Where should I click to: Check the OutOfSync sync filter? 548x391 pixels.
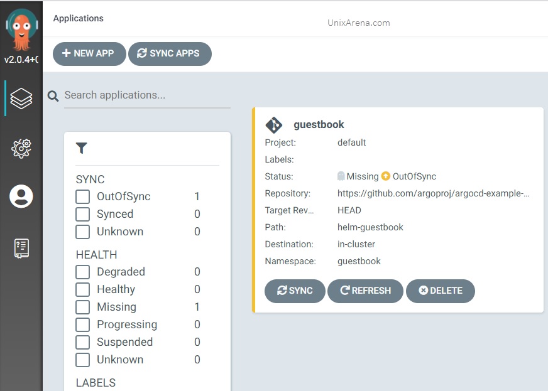click(x=83, y=196)
